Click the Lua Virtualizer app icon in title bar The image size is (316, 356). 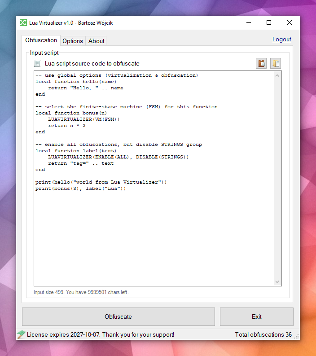[23, 22]
